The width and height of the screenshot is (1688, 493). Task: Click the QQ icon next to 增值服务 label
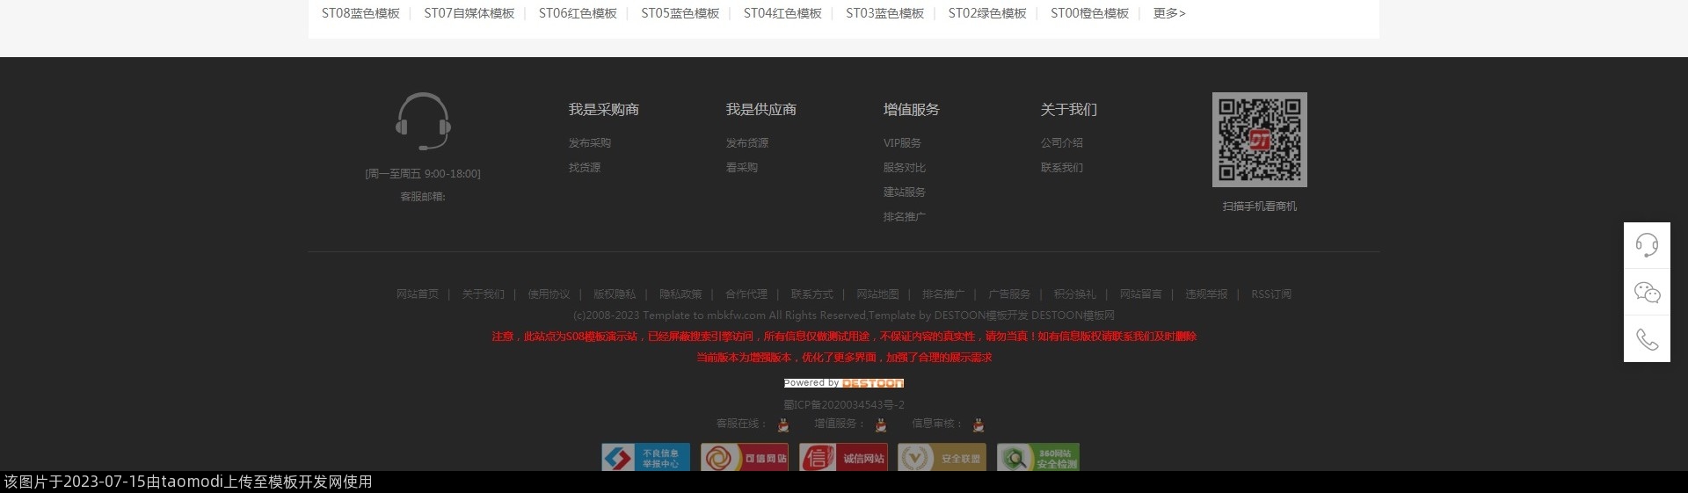(x=880, y=424)
